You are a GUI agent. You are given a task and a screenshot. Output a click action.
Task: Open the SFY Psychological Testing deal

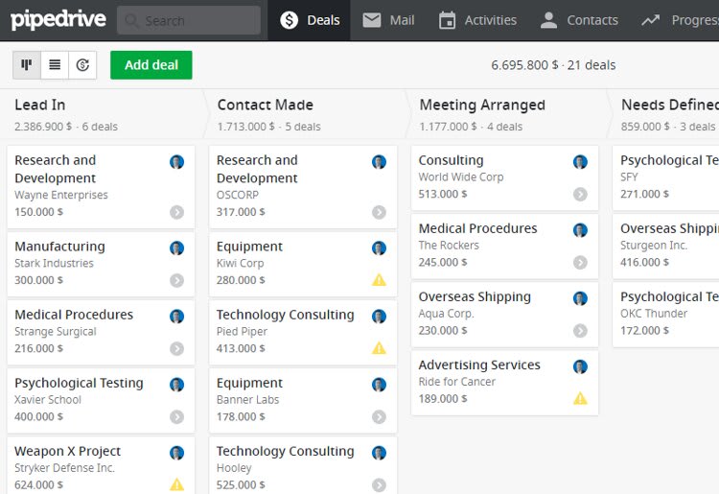click(x=666, y=178)
